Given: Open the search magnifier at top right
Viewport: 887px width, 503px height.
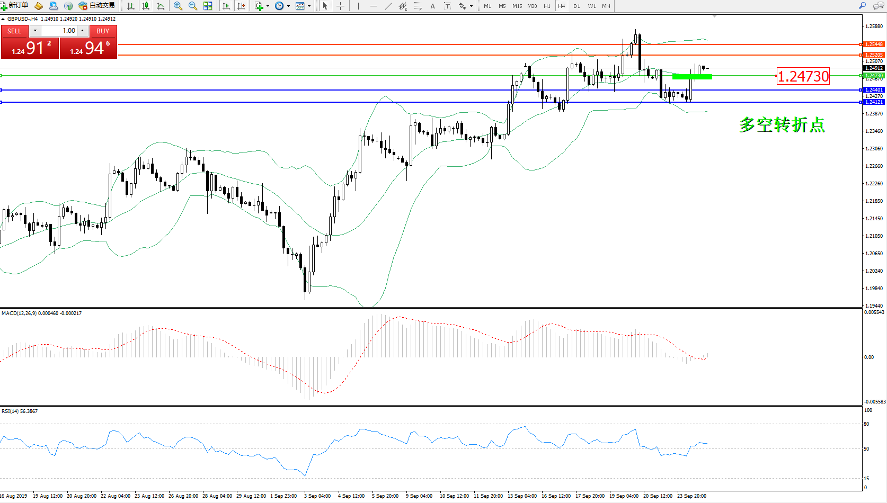Looking at the screenshot, I should (862, 6).
